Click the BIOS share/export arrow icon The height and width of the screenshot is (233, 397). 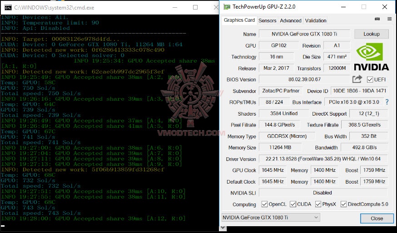click(357, 79)
